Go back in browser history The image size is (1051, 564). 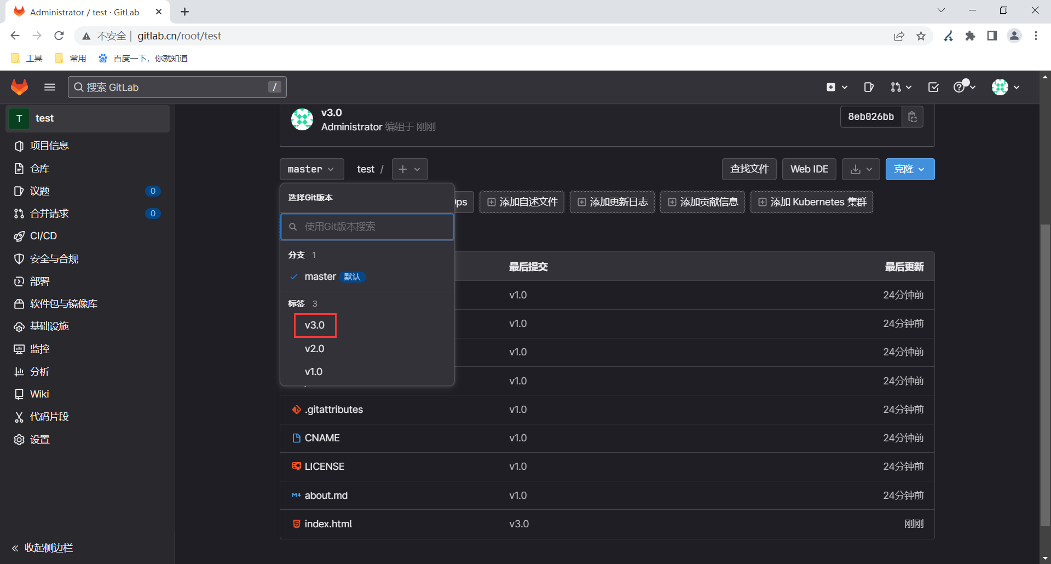click(15, 36)
